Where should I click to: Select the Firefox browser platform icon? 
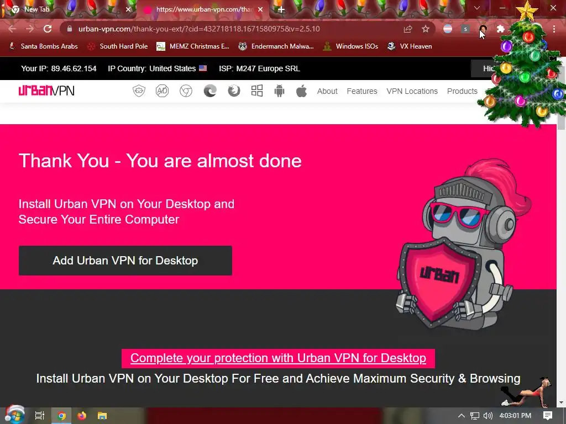234,91
